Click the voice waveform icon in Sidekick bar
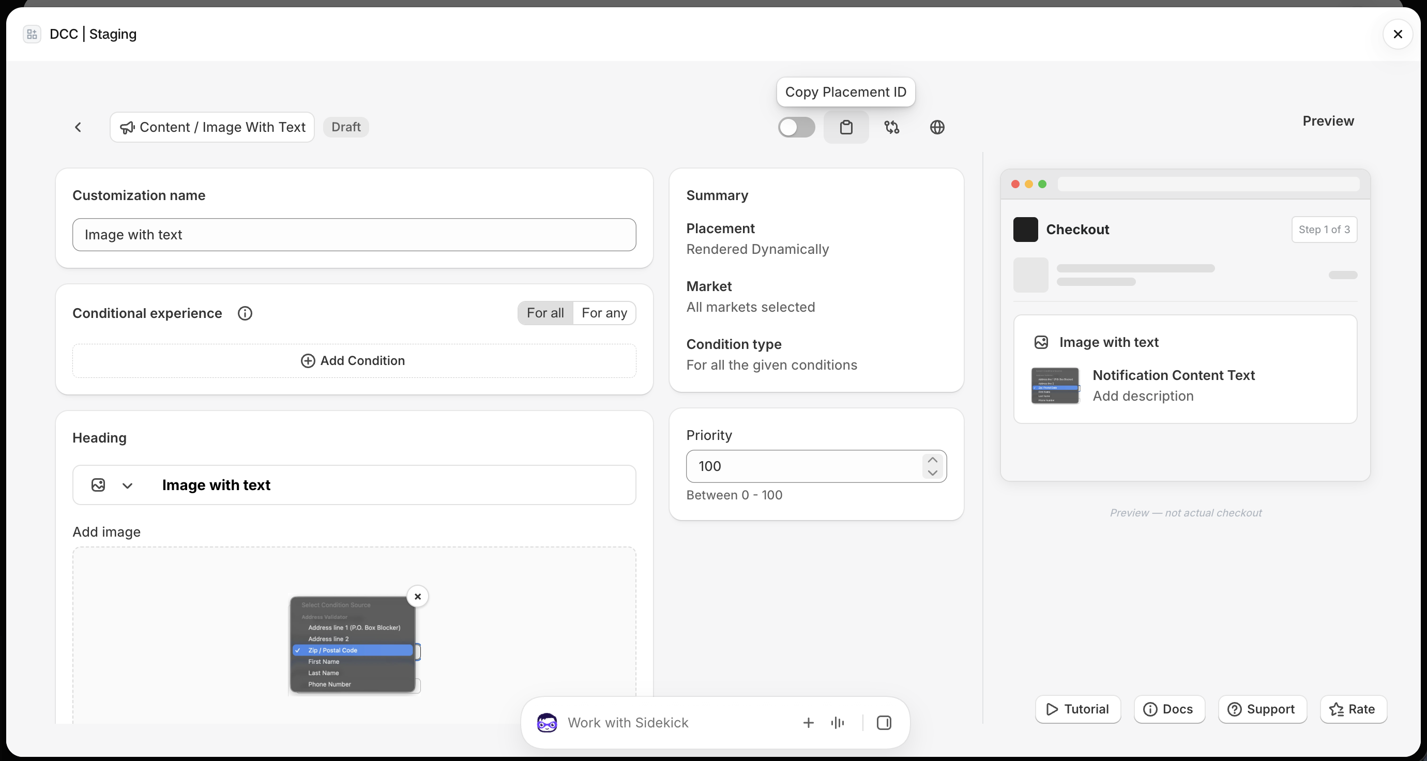 838,723
